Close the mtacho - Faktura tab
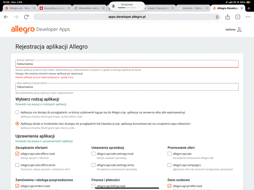This screenshot has height=190, width=254. (207, 8)
